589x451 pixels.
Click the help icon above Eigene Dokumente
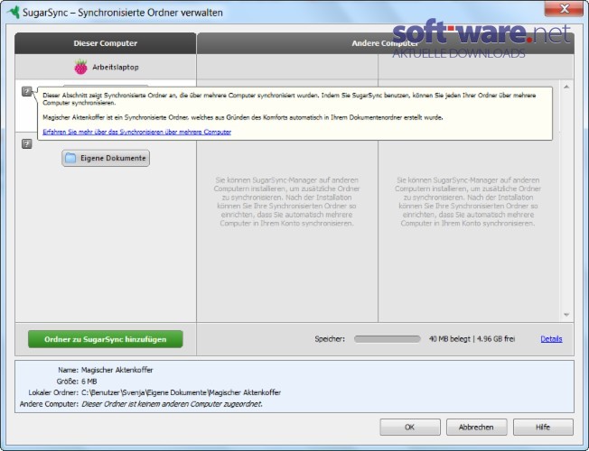pyautogui.click(x=27, y=143)
